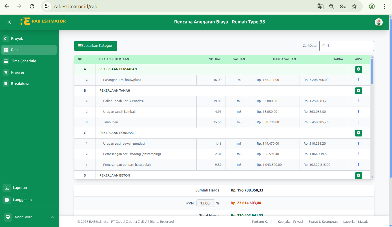This screenshot has width=392, height=227.
Task: Add new item under PEKERJAAN BETON
Action: pyautogui.click(x=358, y=175)
